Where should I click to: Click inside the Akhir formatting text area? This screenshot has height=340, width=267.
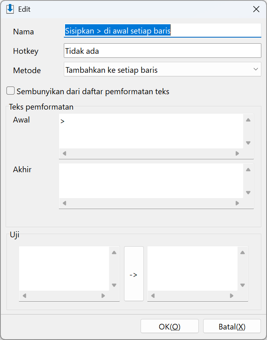(151, 181)
